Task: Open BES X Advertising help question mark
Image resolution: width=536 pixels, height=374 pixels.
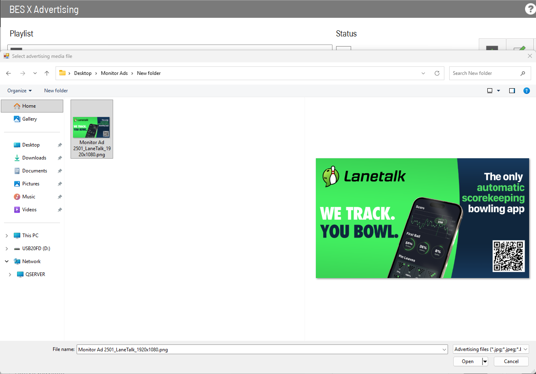Action: pos(530,9)
